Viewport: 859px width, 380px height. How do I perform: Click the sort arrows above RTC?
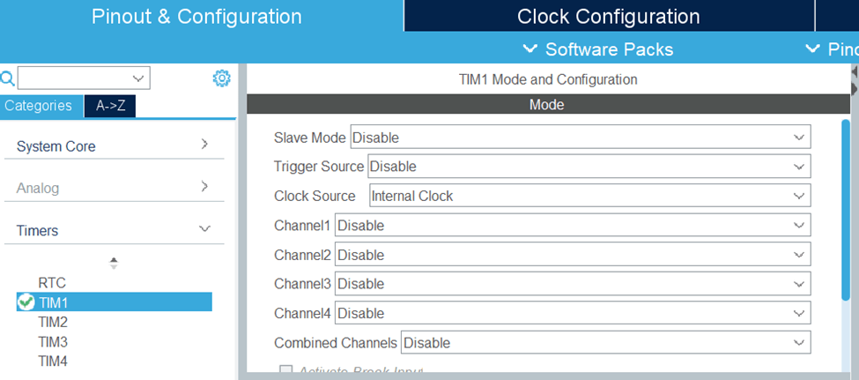113,263
